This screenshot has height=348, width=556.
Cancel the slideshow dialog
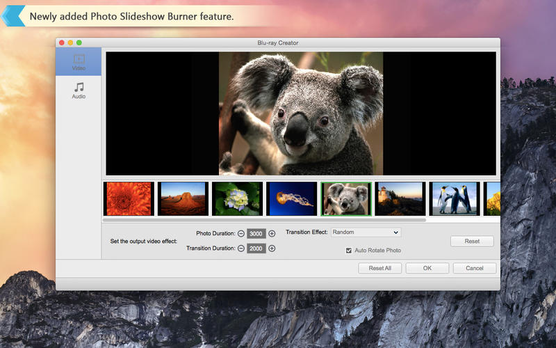[475, 268]
